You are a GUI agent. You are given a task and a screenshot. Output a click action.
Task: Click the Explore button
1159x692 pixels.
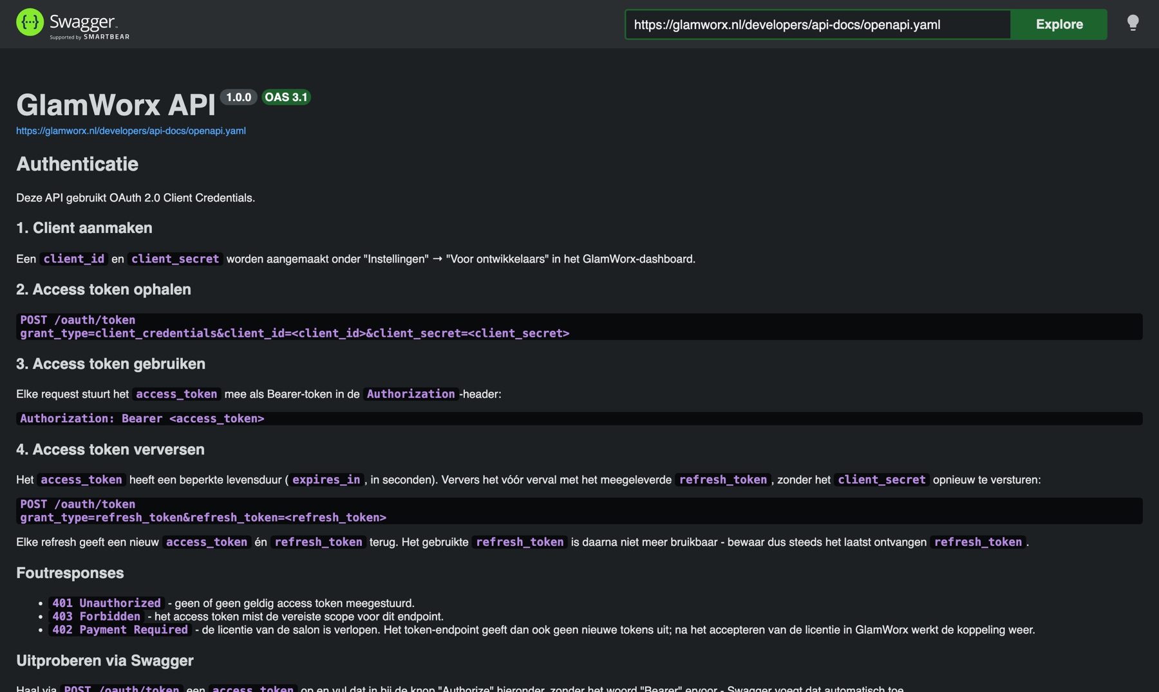[1059, 24]
